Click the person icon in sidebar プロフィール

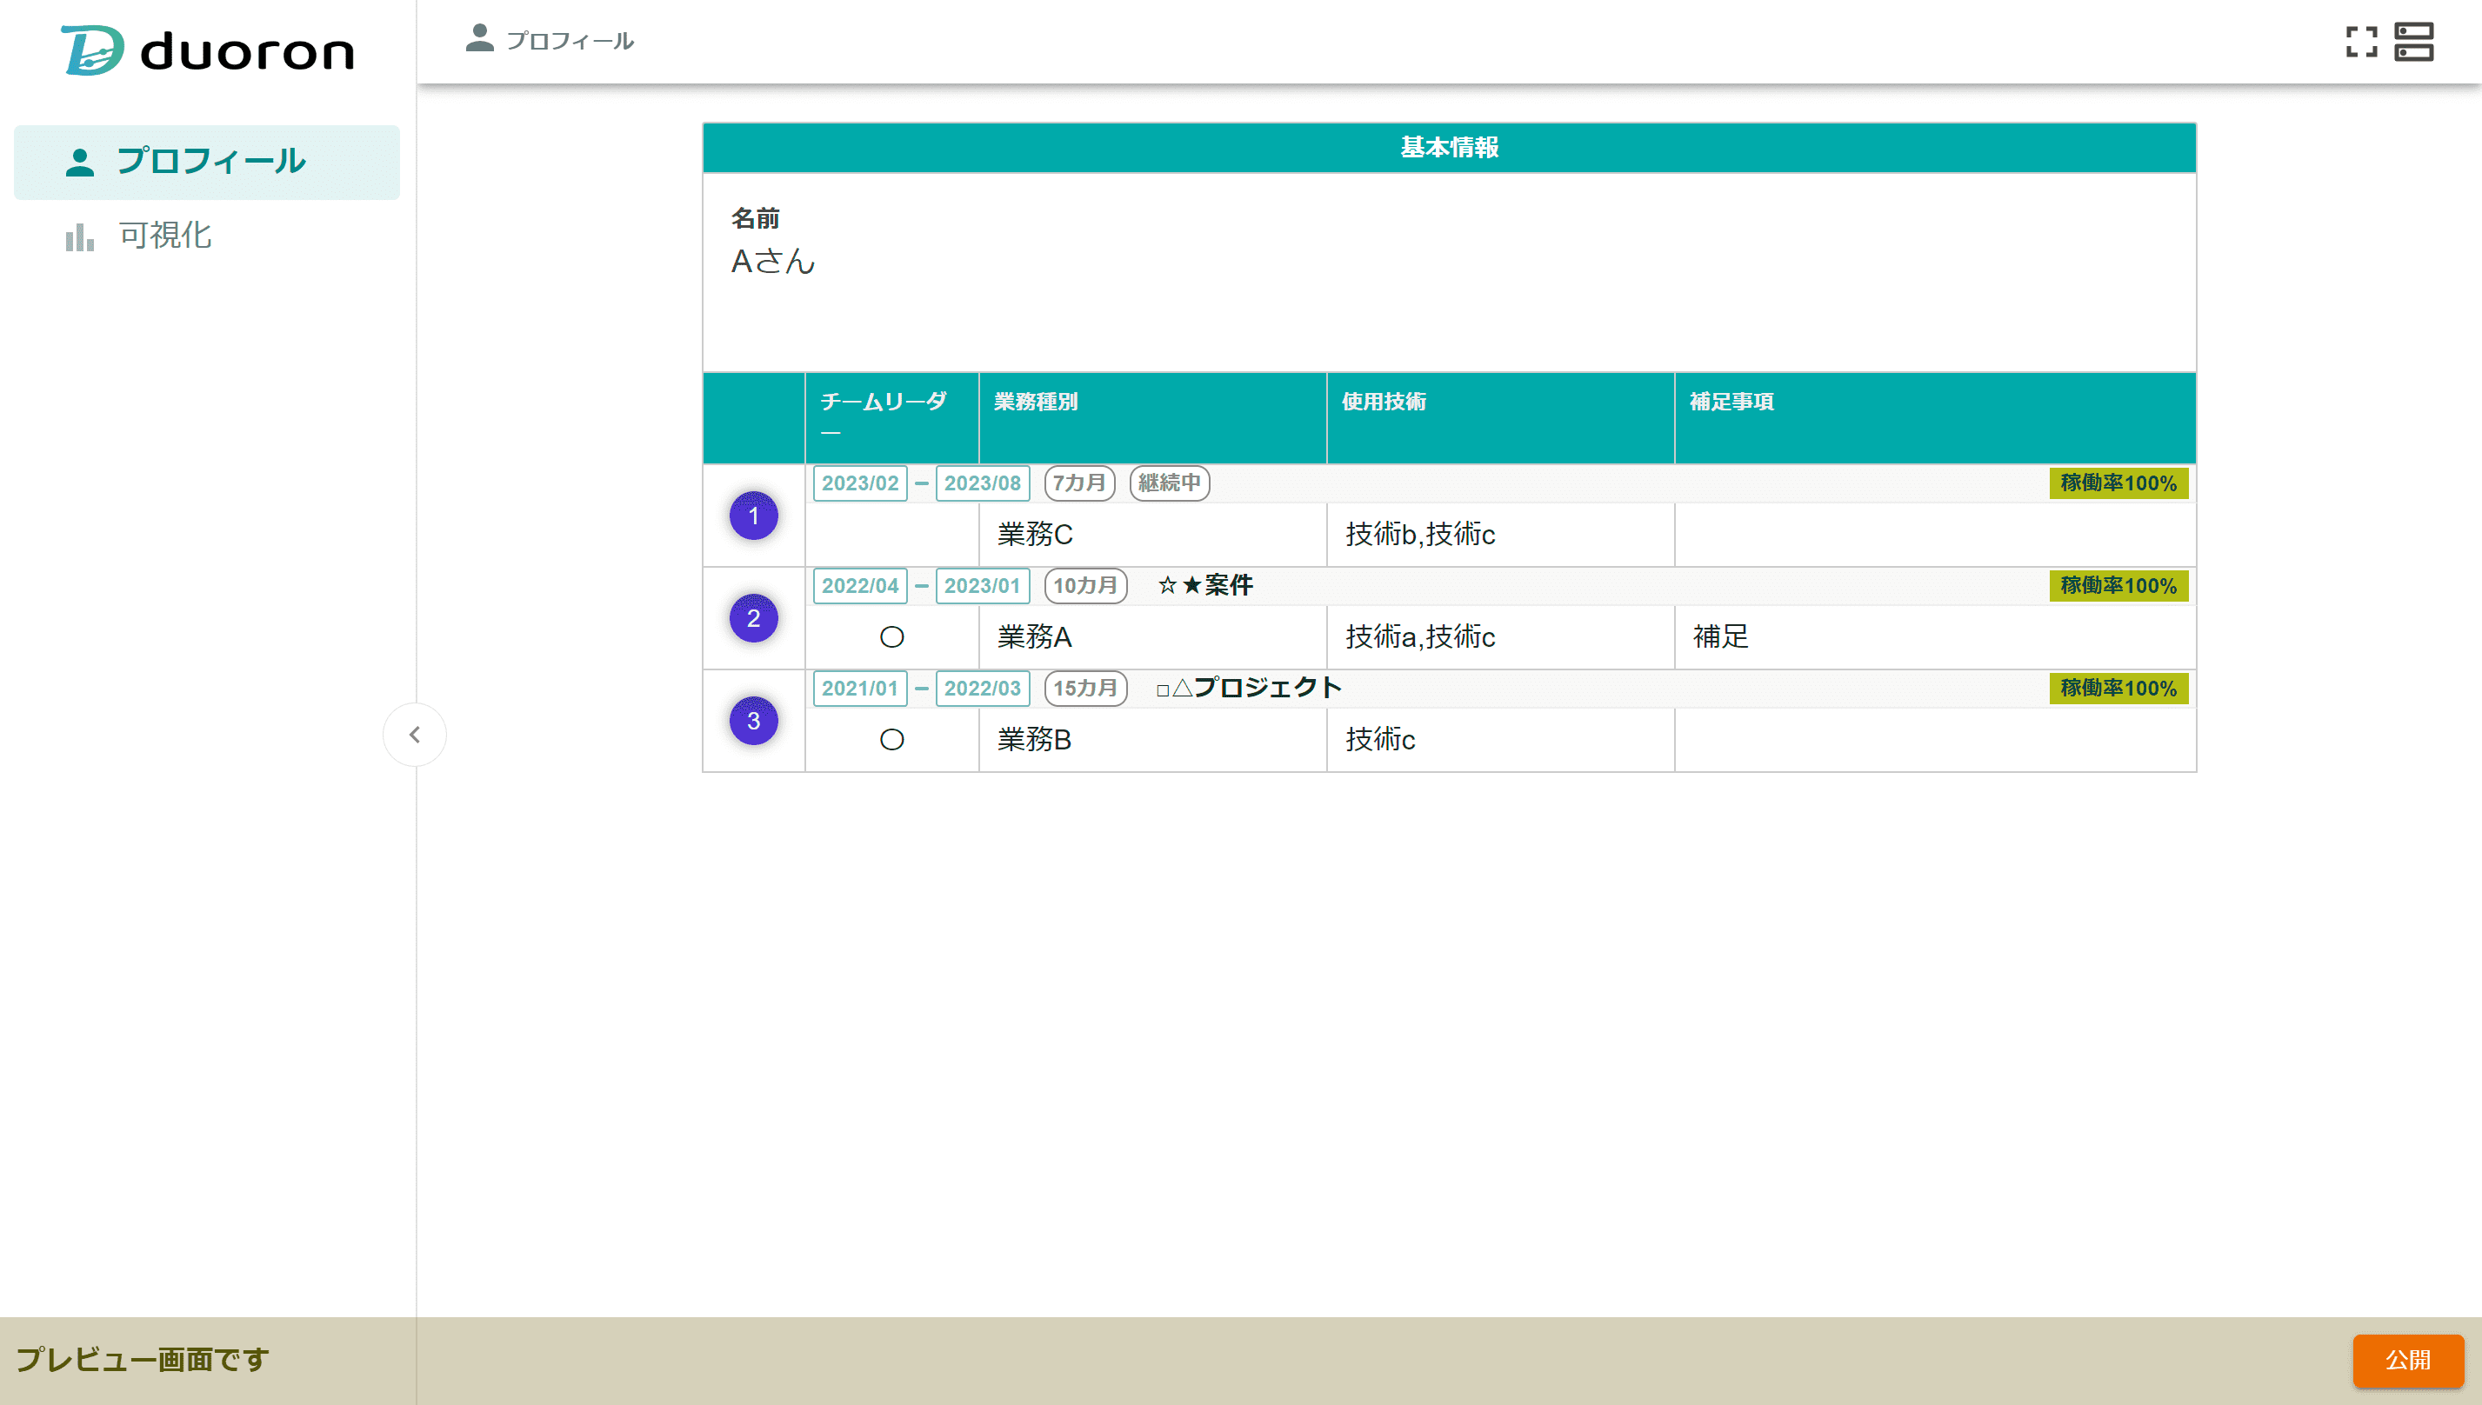pyautogui.click(x=80, y=162)
